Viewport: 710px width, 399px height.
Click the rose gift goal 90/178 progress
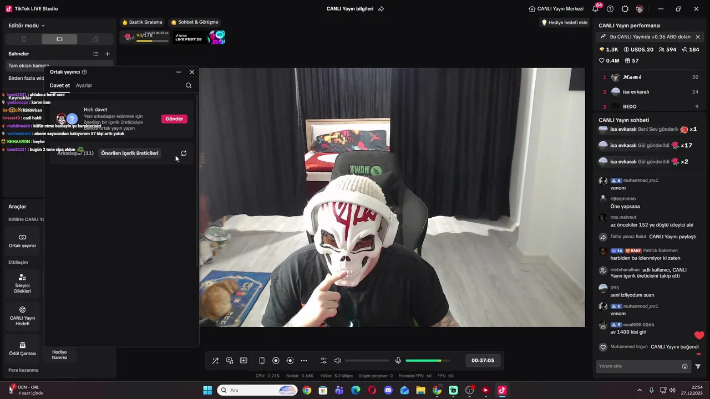[144, 37]
